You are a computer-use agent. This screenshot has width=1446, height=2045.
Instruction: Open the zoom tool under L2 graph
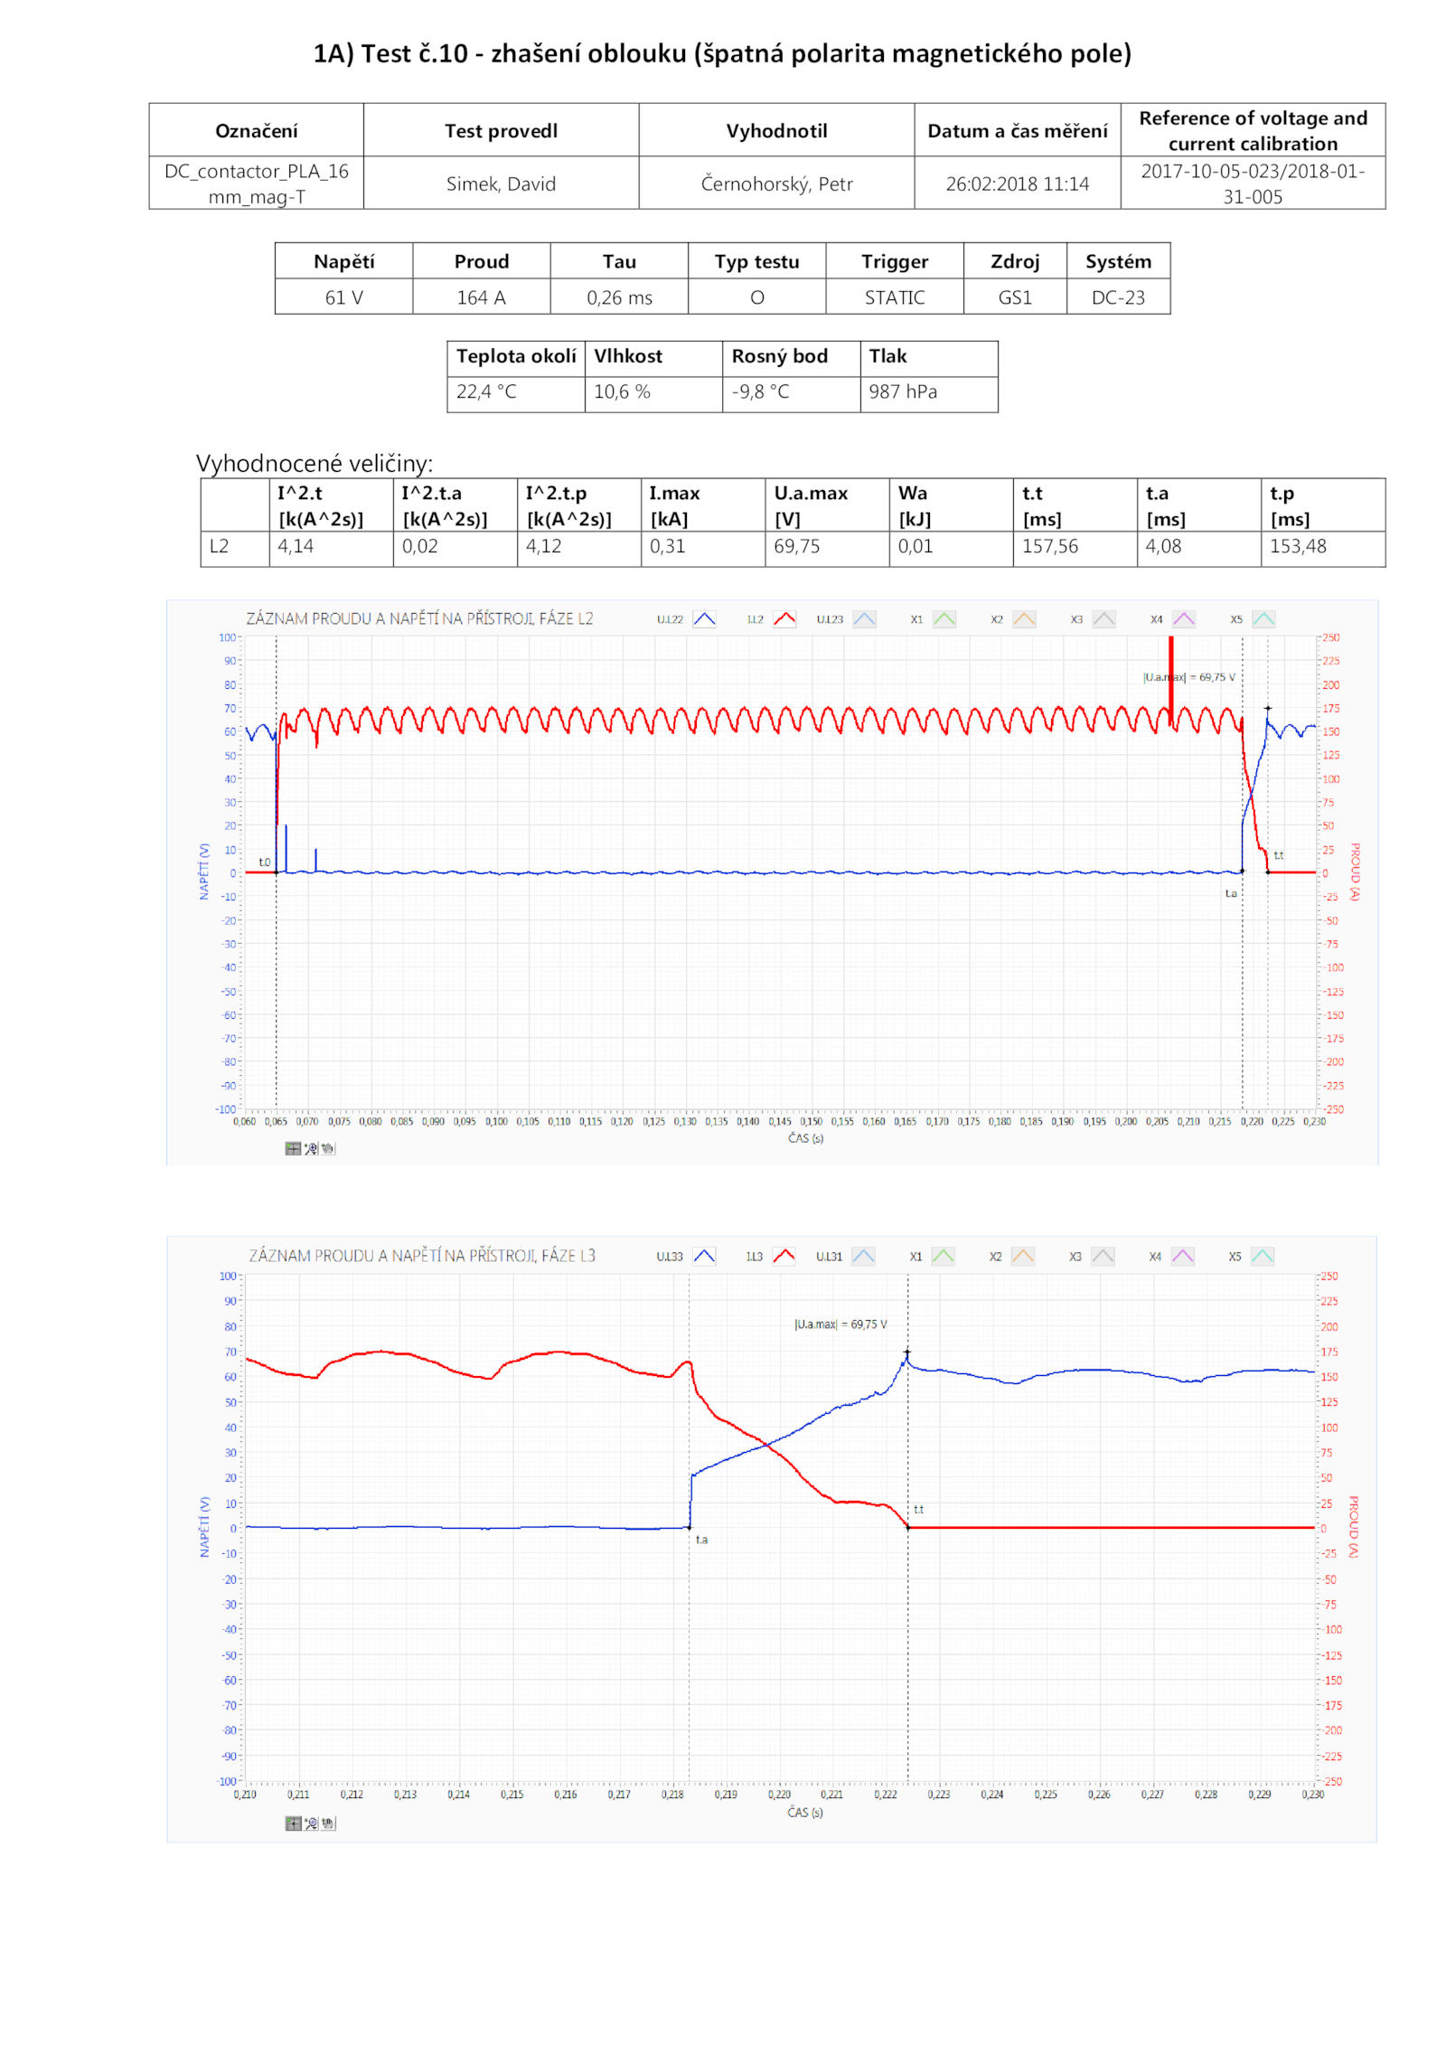(x=311, y=1148)
